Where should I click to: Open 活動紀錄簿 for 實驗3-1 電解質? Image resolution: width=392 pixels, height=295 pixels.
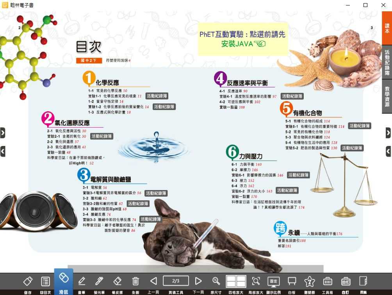pos(156,193)
